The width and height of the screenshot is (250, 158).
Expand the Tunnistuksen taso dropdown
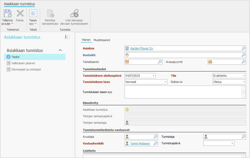[x=165, y=82]
